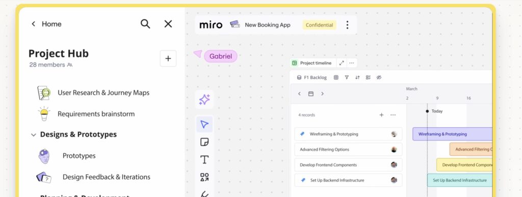This screenshot has width=522, height=197.
Task: Open Requirements brainstorm board
Action: point(96,114)
